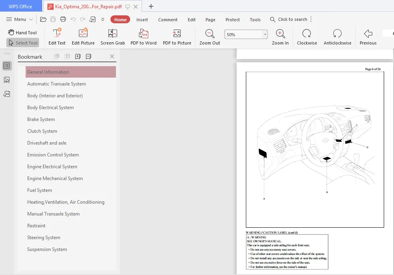Open the file folder icon
The width and height of the screenshot is (394, 275).
coord(43,19)
